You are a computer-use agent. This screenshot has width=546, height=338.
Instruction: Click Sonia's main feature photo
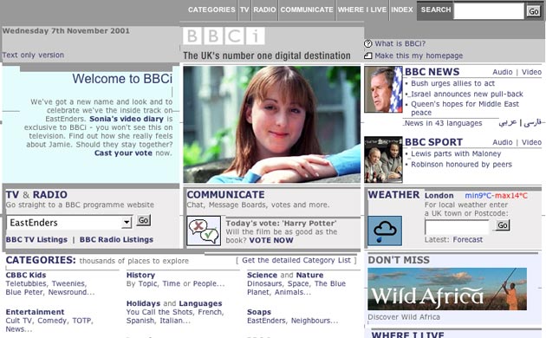click(x=272, y=125)
